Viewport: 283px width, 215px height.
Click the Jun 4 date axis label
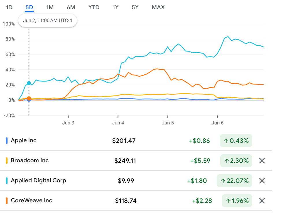(x=118, y=123)
